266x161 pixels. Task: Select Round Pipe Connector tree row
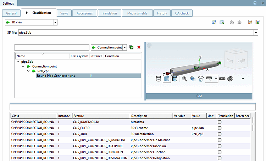[52, 76]
